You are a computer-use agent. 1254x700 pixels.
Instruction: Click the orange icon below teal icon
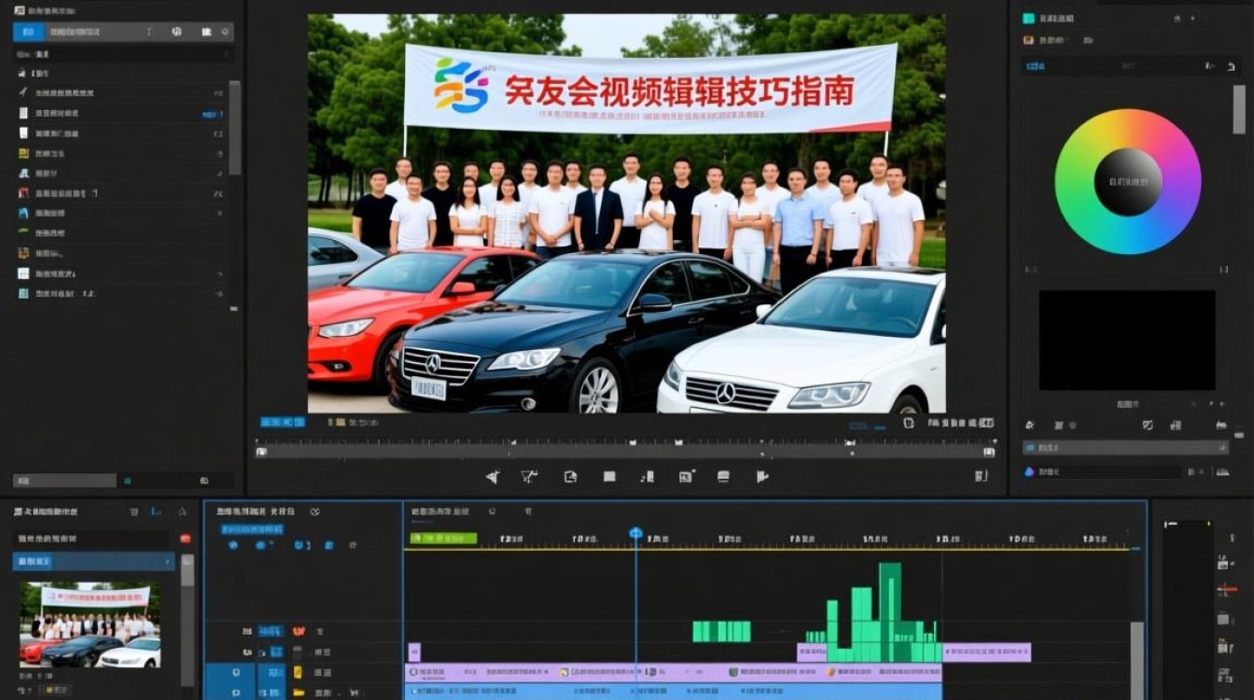[x=1028, y=40]
